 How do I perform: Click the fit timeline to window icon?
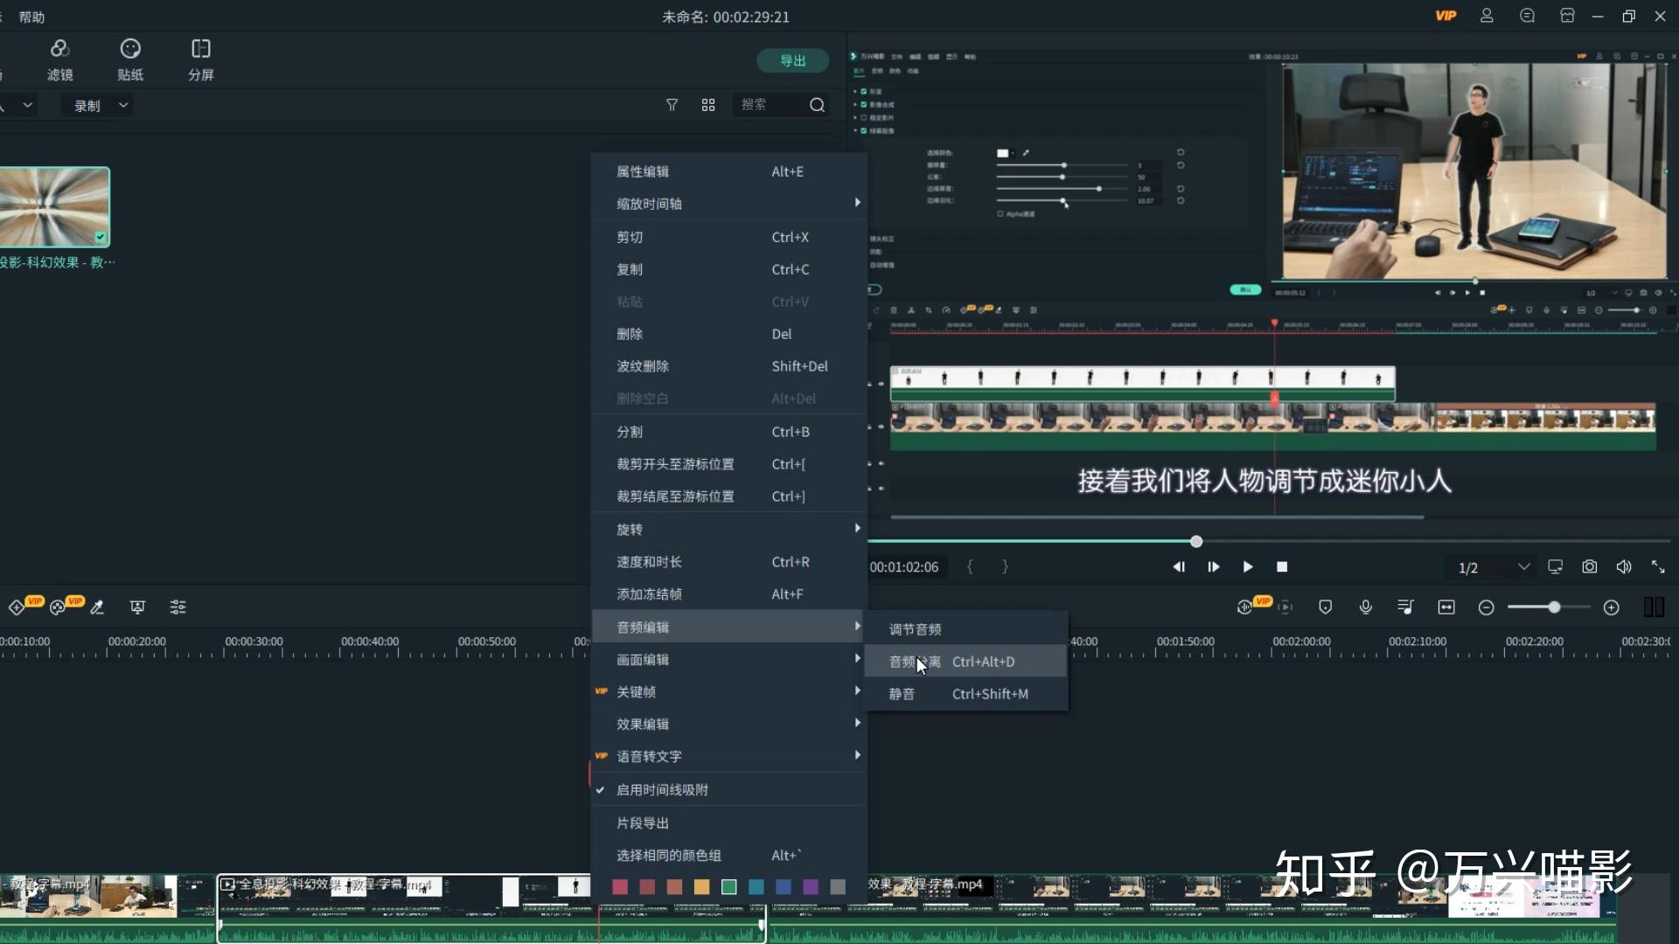(1446, 607)
